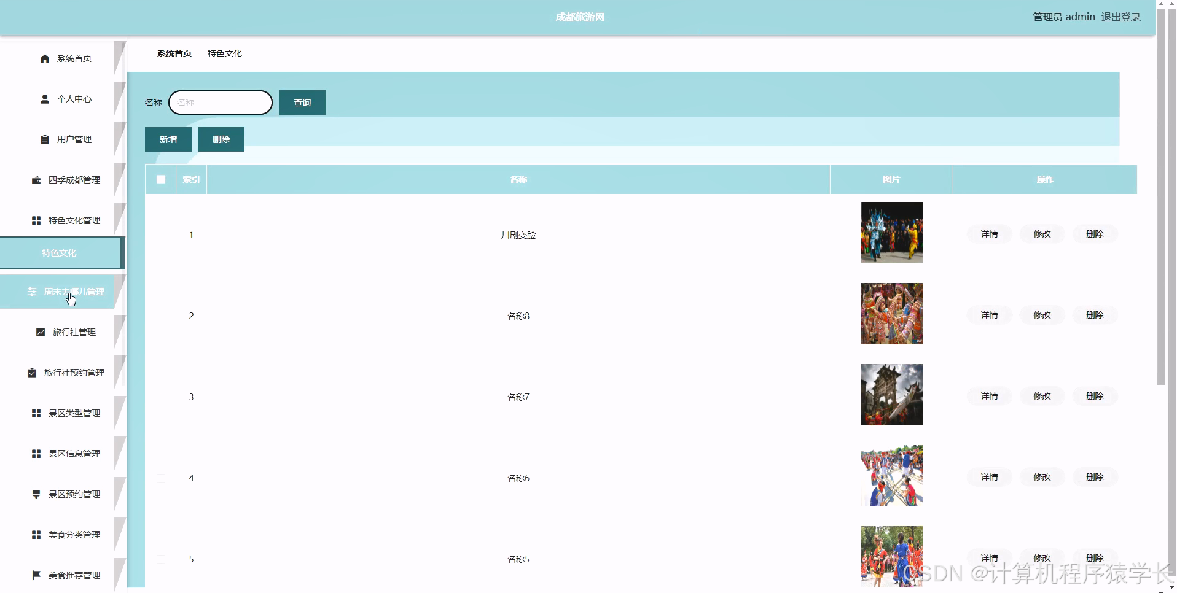Open 详情 for 名称6

point(989,477)
